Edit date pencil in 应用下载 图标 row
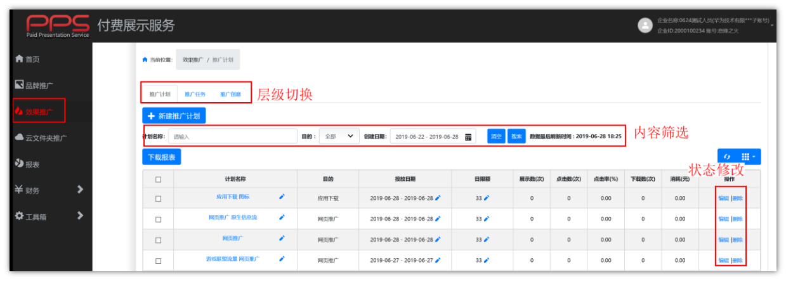Viewport: 786px width, 281px height. pos(438,198)
